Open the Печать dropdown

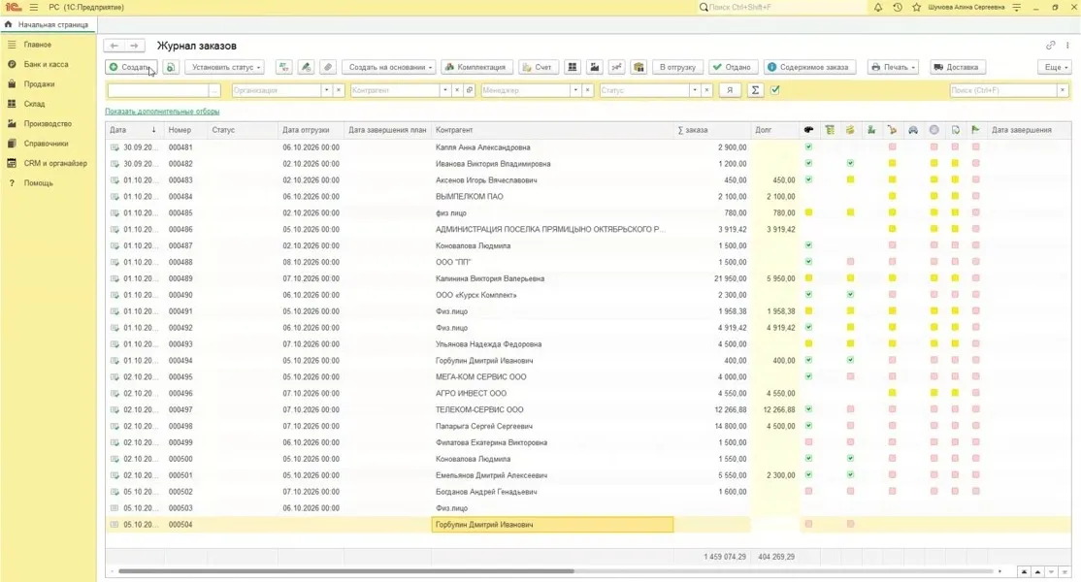tap(893, 68)
